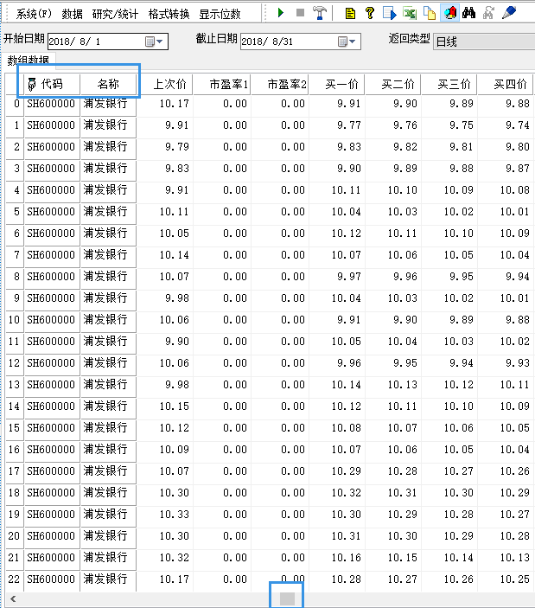
Task: Open the hammer tools icon
Action: (x=320, y=13)
